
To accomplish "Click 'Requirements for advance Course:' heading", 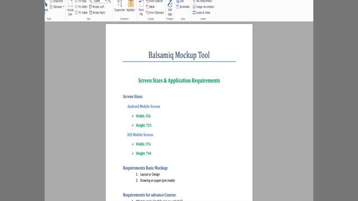I will tap(149, 195).
